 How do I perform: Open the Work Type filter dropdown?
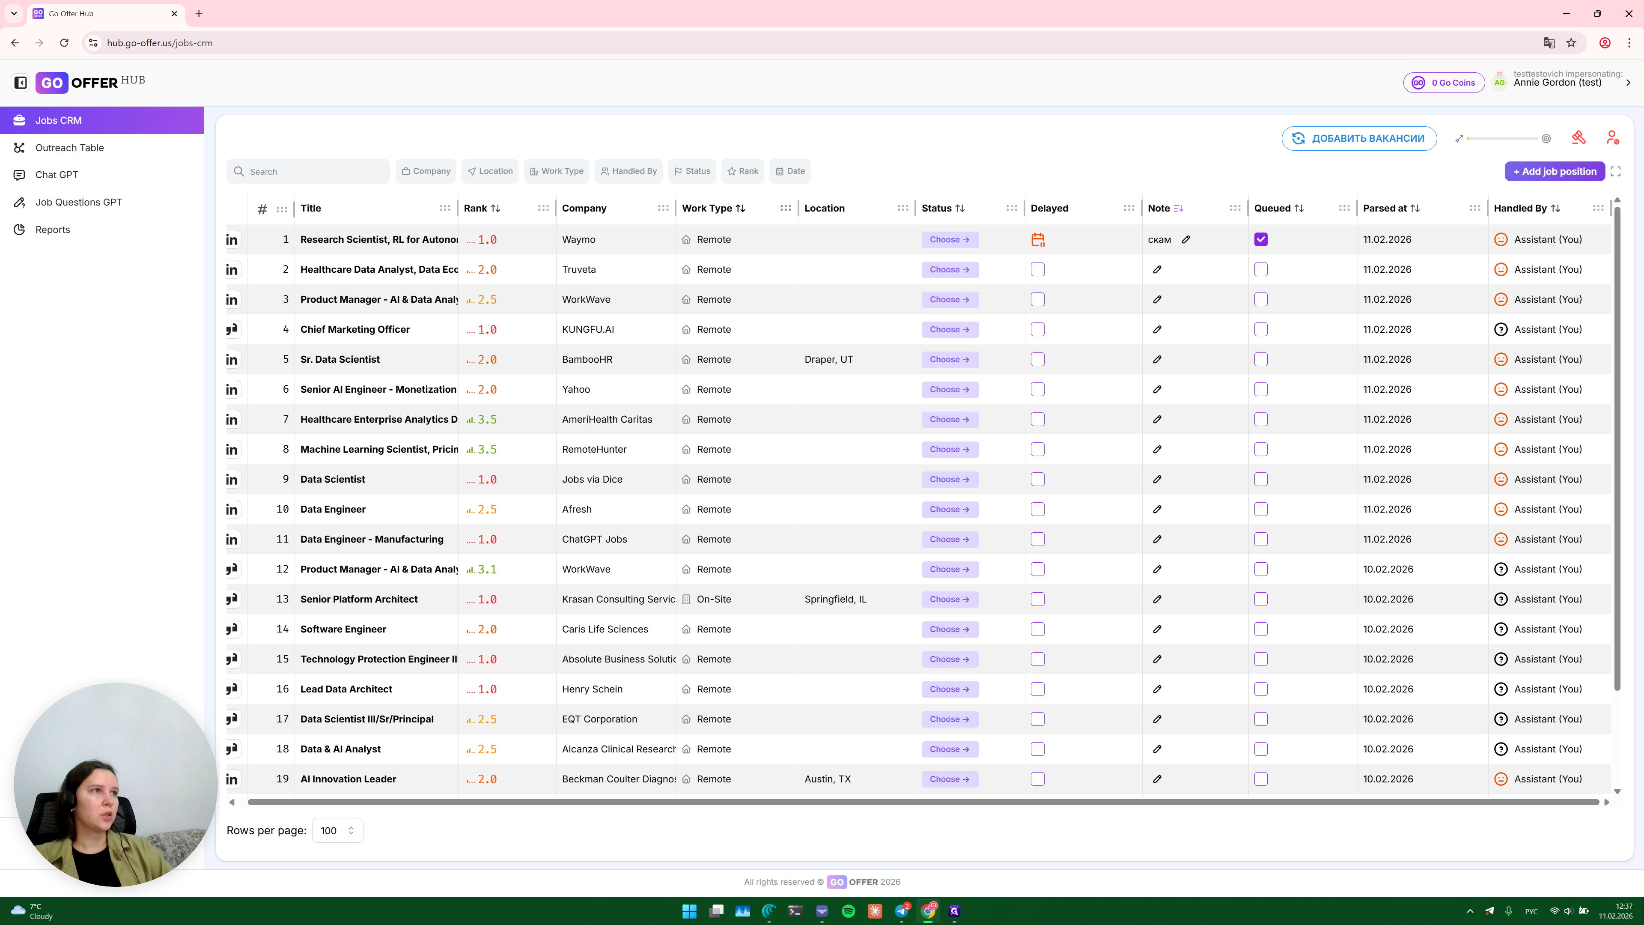point(557,171)
